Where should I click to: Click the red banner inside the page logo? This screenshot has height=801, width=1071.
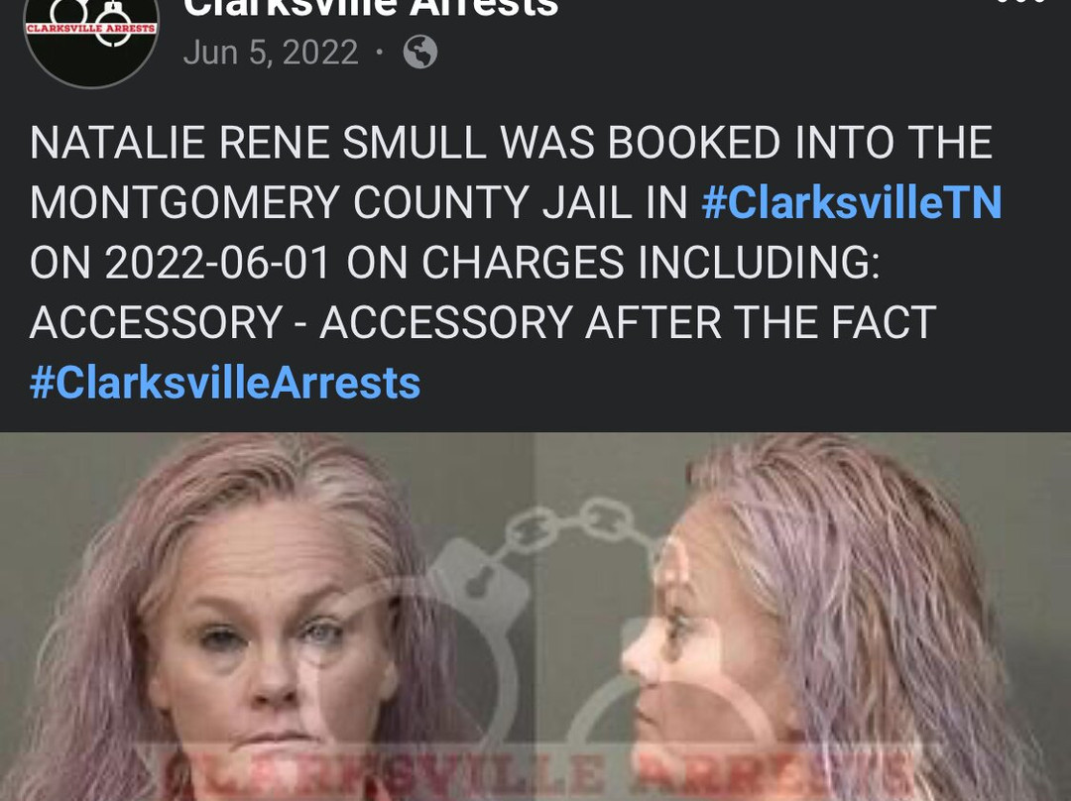coord(91,28)
